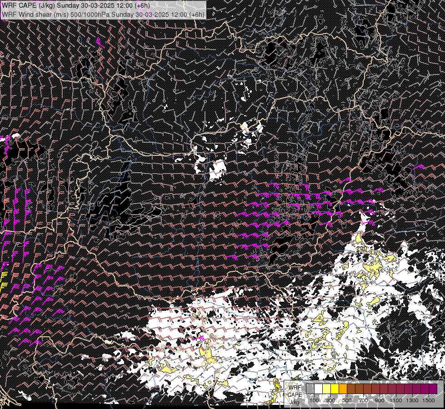
Task: Click the WRF CAPE title line
Action: click(x=76, y=5)
